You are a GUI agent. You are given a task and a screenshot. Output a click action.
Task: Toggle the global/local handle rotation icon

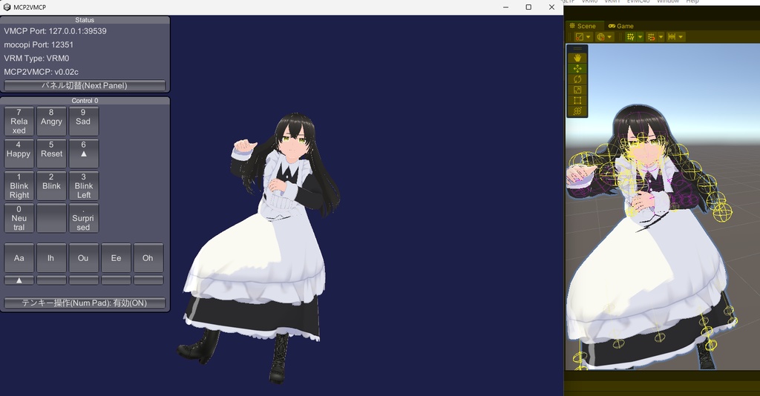600,37
